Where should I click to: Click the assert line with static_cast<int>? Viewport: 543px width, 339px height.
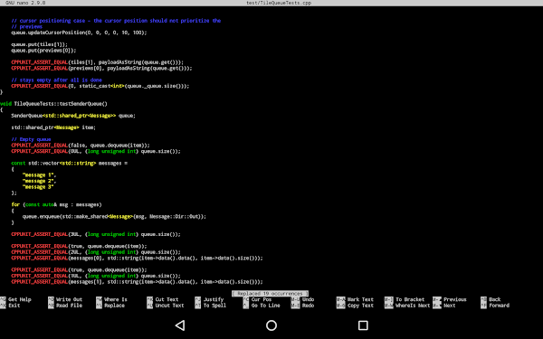click(x=100, y=86)
